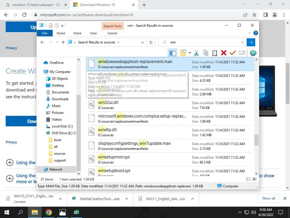Open the Share ribbon tab

coord(77,33)
